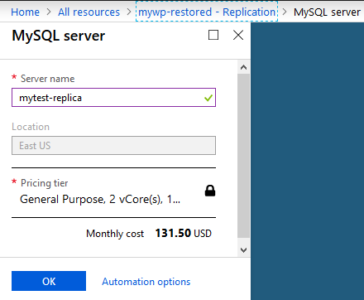This screenshot has width=364, height=300.
Task: Close the MySQL server blade
Action: (238, 35)
